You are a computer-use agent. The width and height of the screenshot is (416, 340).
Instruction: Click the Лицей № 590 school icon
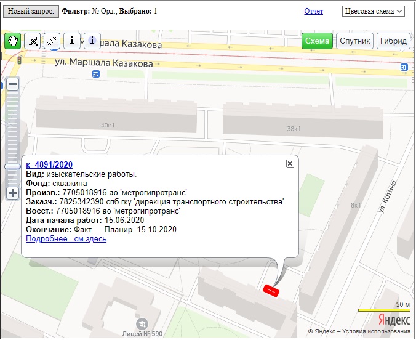click(x=143, y=323)
